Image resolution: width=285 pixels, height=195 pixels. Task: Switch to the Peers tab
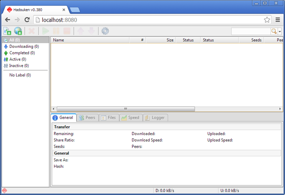click(x=87, y=118)
